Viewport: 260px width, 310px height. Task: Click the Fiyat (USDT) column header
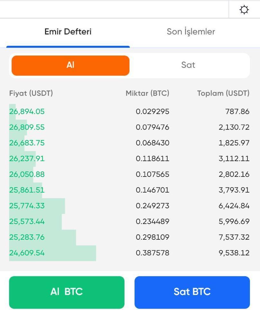coord(31,93)
